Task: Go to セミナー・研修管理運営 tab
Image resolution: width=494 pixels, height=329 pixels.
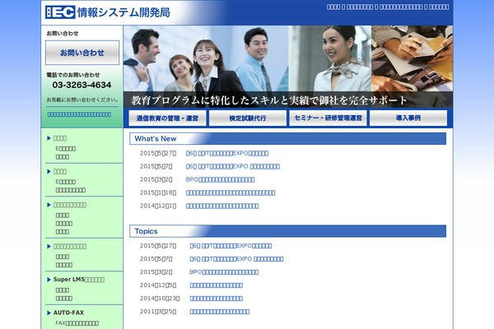Action: tap(328, 118)
